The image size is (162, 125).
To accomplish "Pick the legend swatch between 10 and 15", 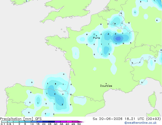I will (34, 122).
